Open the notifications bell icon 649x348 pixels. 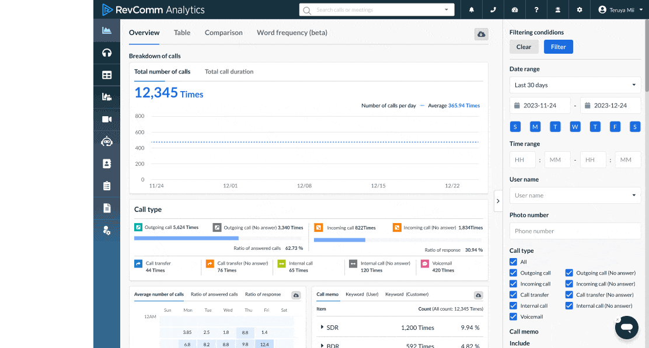(472, 10)
